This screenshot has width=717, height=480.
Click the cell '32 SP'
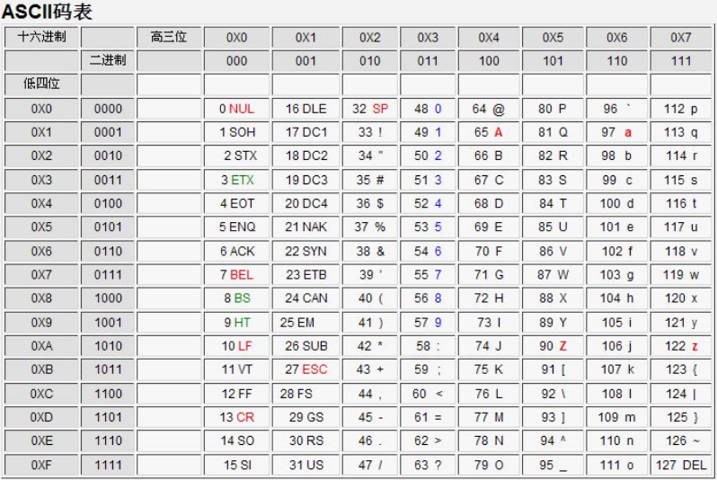[x=369, y=109]
